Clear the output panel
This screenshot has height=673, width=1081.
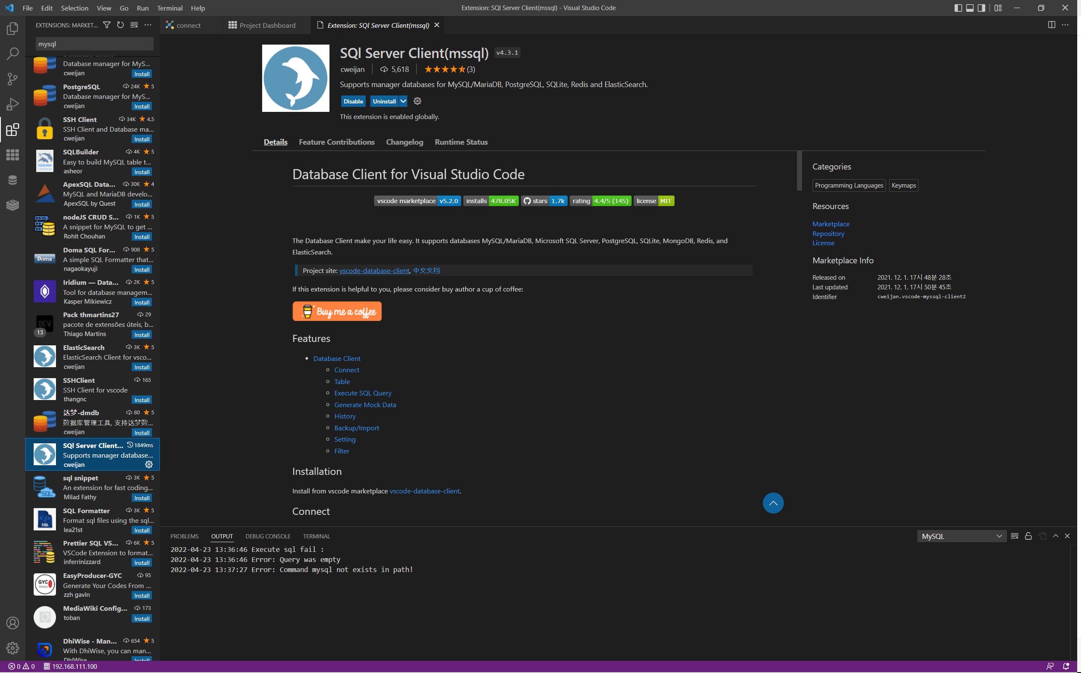pyautogui.click(x=1015, y=536)
